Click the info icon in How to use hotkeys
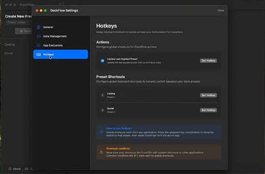 click(101, 131)
